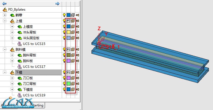Click the pin icon in the 下模 row

(x=77, y=72)
